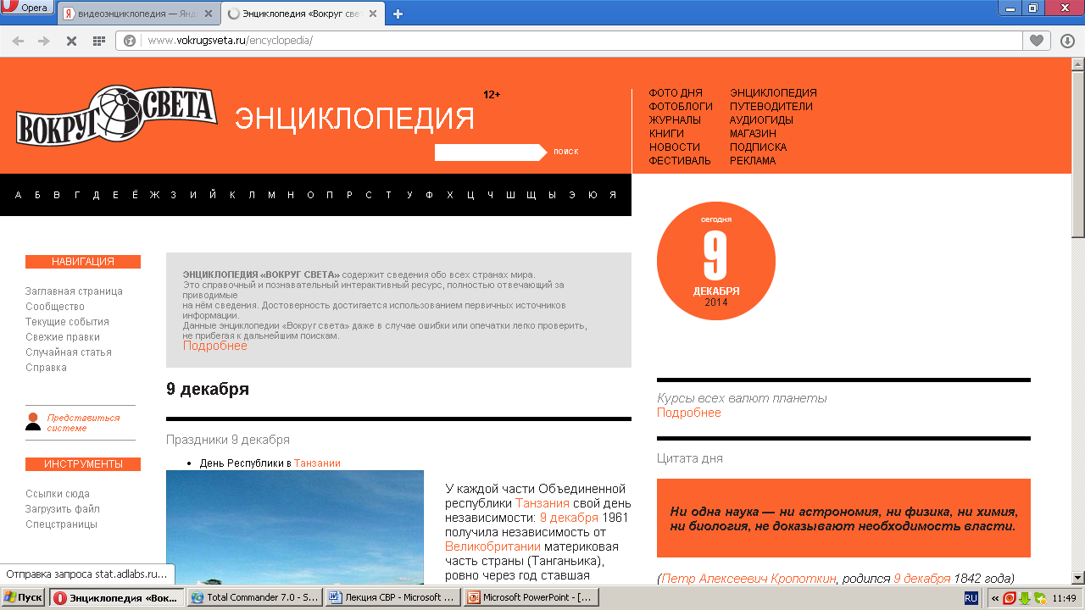This screenshot has height=610, width=1085.
Task: Open ФОТО ДНЯ menu item
Action: [x=676, y=93]
